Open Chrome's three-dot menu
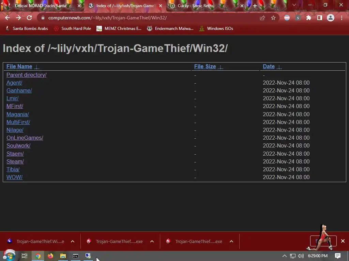 click(342, 18)
